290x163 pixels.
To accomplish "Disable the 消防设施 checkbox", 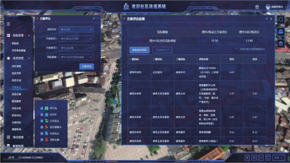I will click(42, 140).
